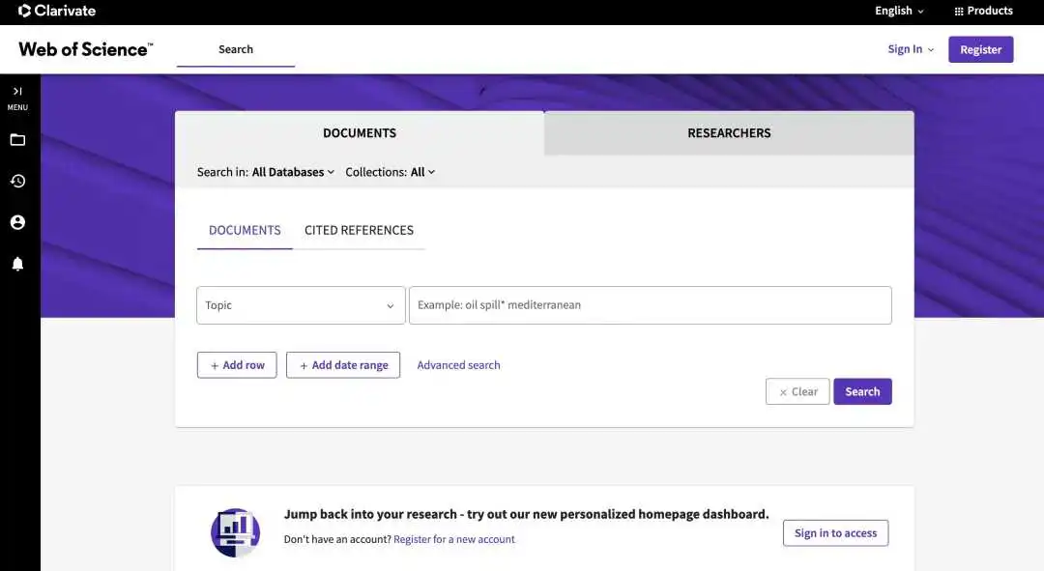Open search history clock icon
Image resolution: width=1044 pixels, height=571 pixels.
(18, 181)
